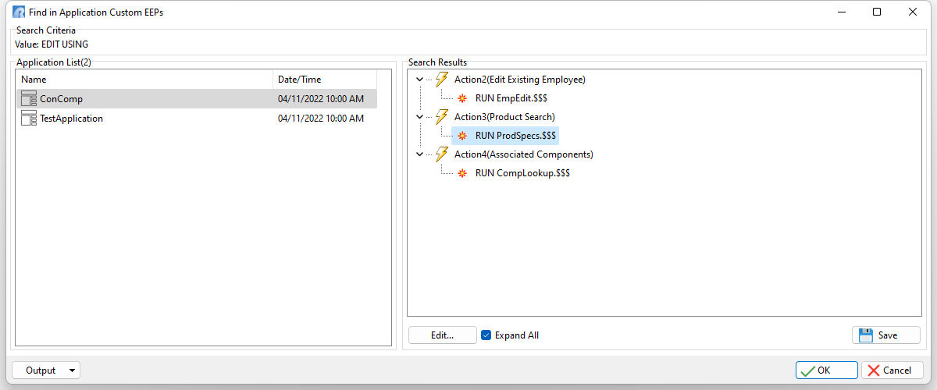Image resolution: width=937 pixels, height=390 pixels.
Task: Click the gear icon beside RUN EmpEdit.$$$
Action: 462,98
